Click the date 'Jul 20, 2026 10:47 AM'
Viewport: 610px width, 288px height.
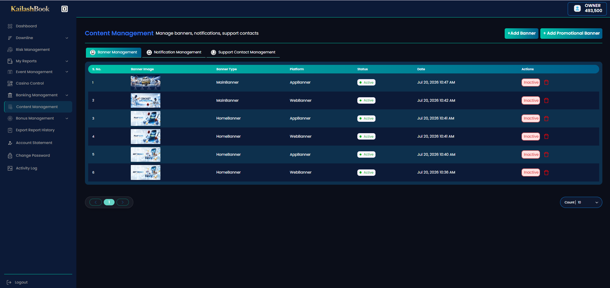tap(436, 82)
